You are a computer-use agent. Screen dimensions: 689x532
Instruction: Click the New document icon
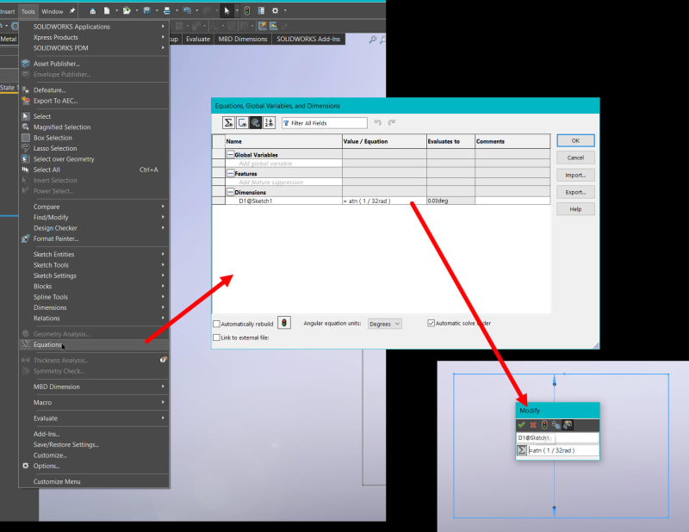[x=106, y=10]
